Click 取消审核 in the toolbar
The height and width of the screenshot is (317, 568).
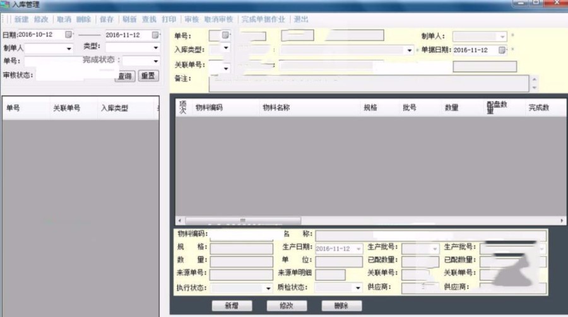218,20
